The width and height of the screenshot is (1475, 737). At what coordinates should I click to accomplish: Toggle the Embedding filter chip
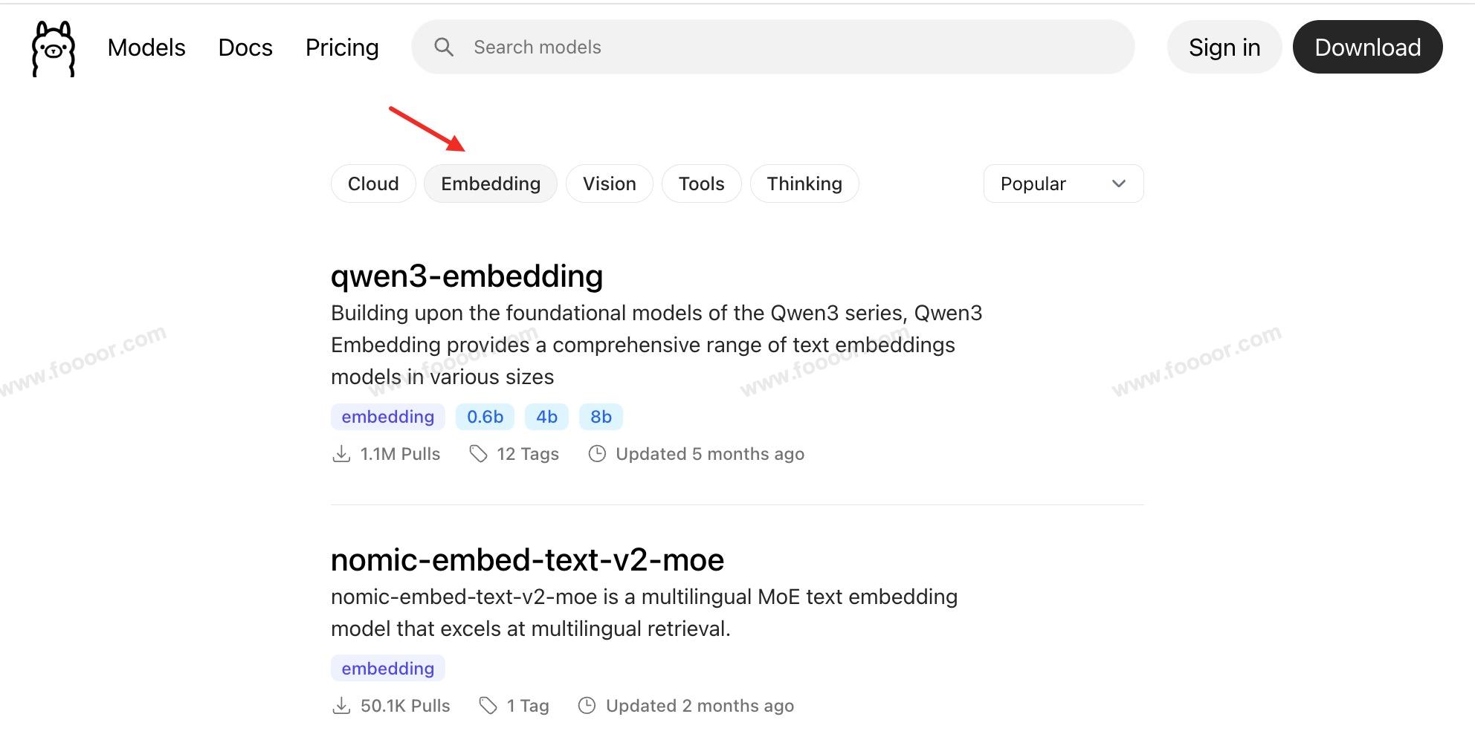tap(491, 184)
